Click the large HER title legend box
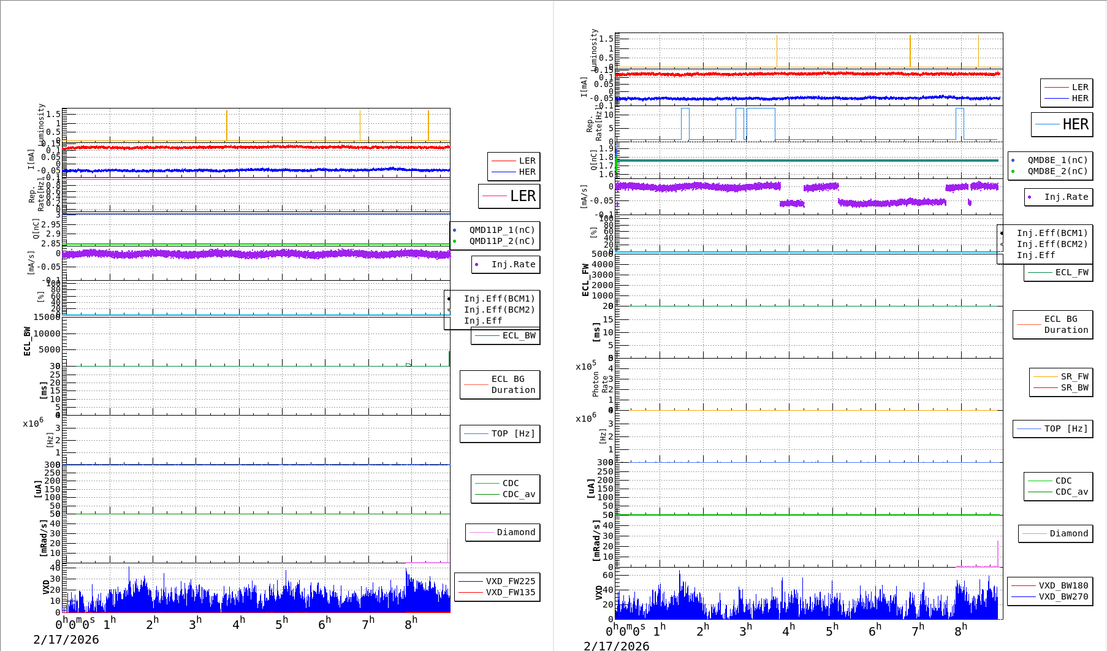The width and height of the screenshot is (1107, 651). click(1062, 124)
